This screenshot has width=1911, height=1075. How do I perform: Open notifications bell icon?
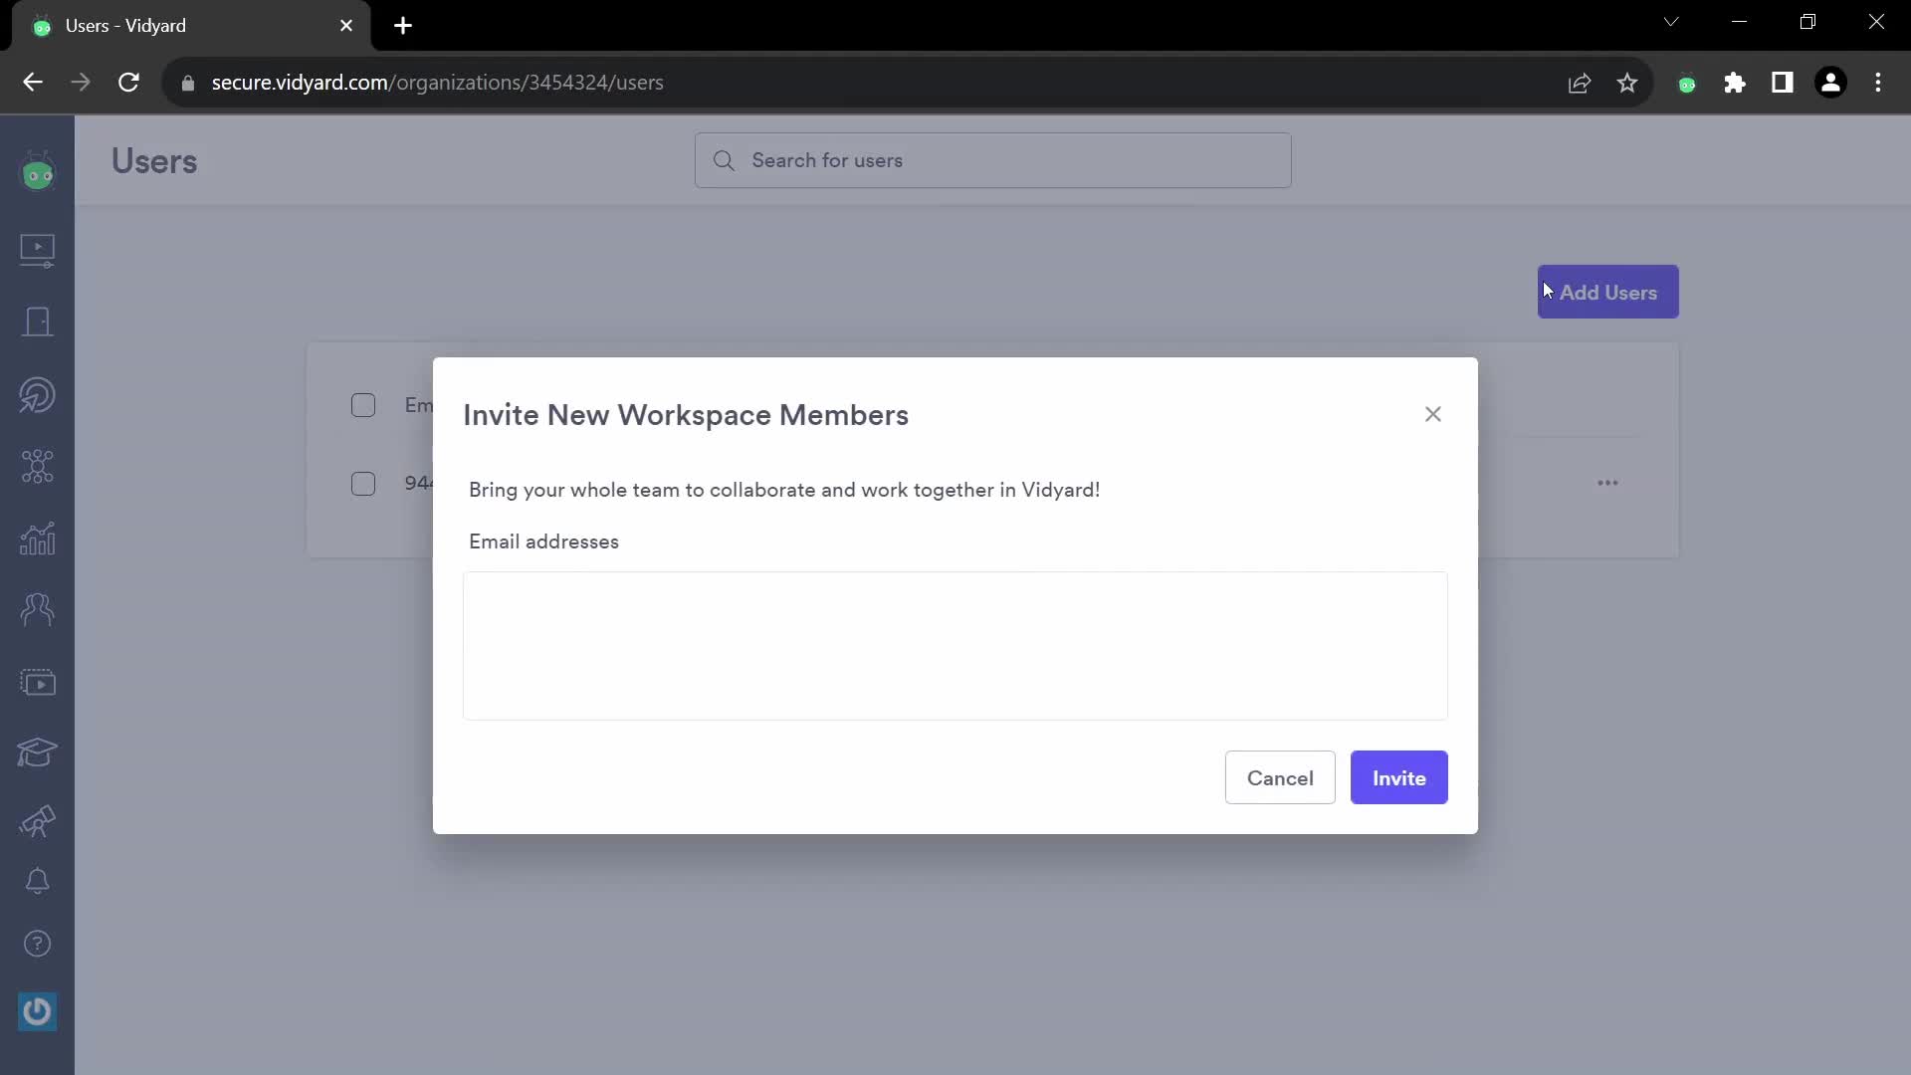(38, 881)
